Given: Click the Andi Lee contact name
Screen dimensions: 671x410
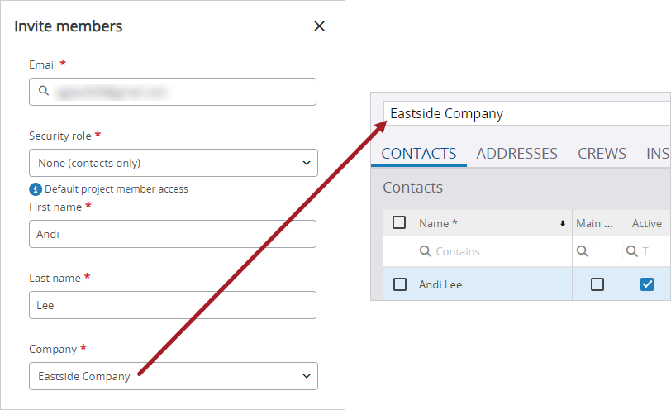Looking at the screenshot, I should [440, 284].
